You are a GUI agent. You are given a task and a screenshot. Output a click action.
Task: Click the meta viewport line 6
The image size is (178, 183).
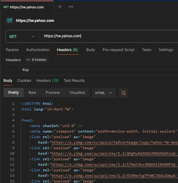tap(103, 131)
